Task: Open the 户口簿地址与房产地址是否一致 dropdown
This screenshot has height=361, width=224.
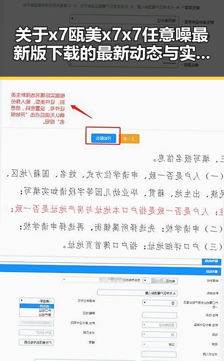Action: [x=159, y=303]
